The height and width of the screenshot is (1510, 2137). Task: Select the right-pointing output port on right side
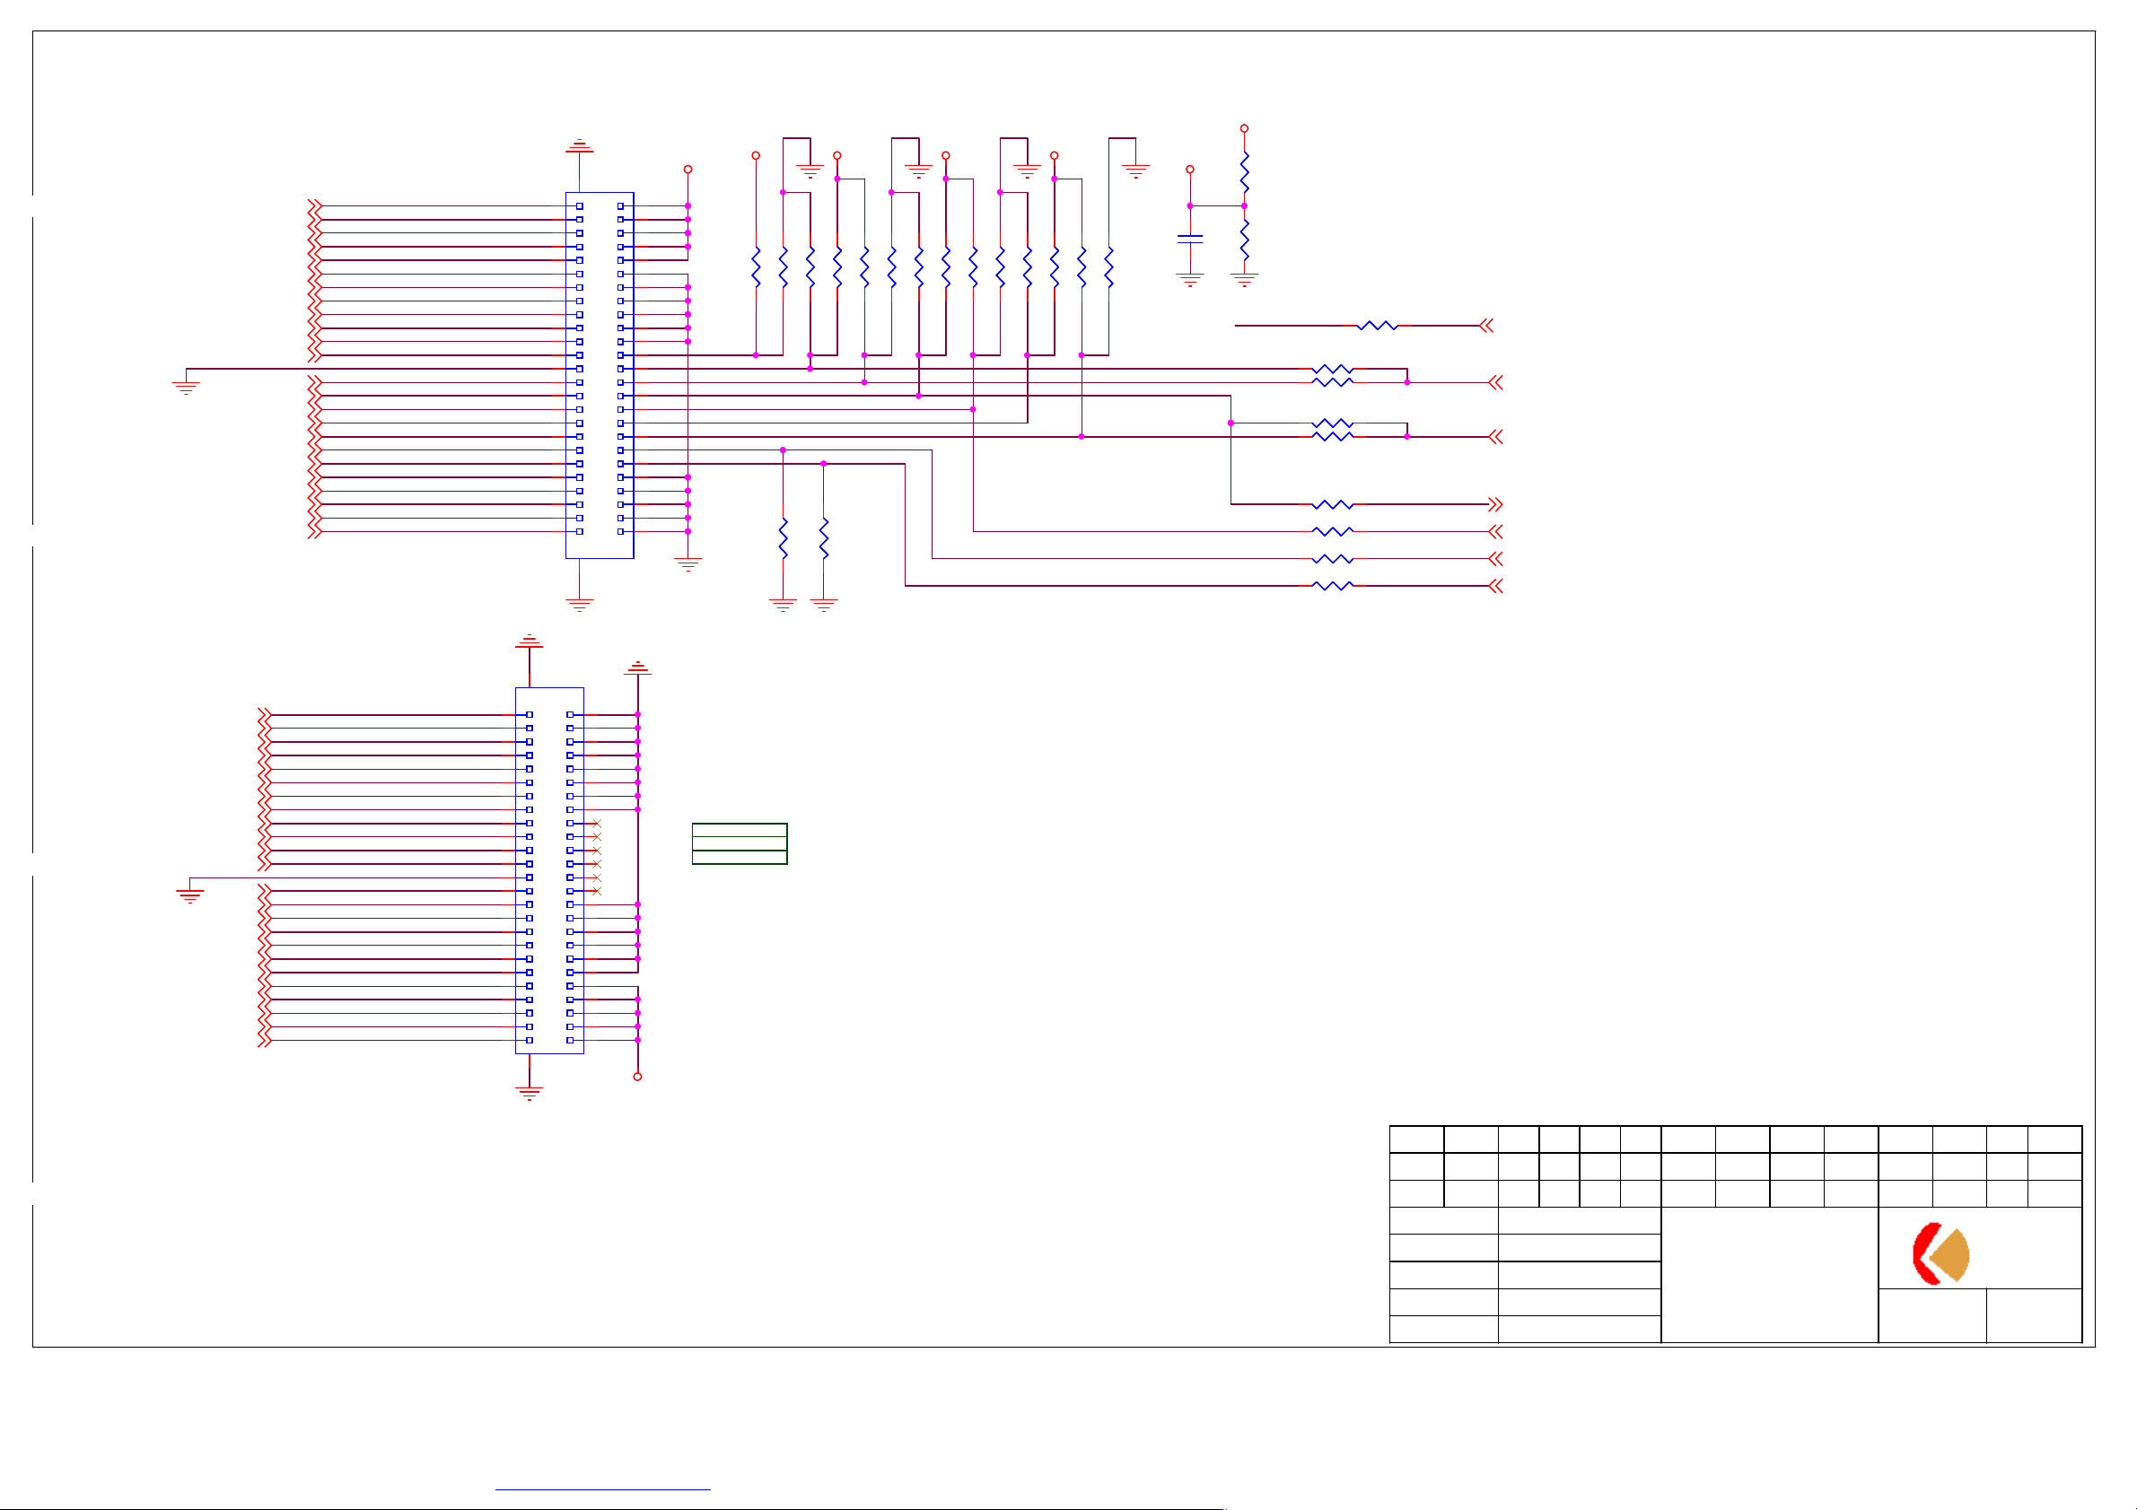(x=1494, y=504)
